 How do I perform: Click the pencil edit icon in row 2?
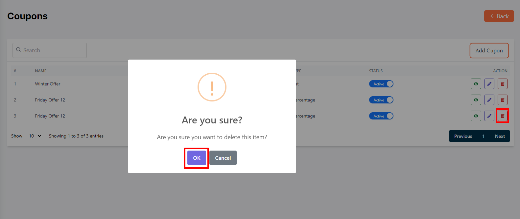489,100
